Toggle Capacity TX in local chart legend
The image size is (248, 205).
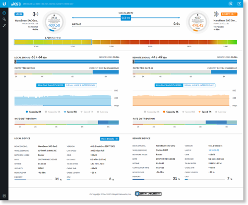53,112
